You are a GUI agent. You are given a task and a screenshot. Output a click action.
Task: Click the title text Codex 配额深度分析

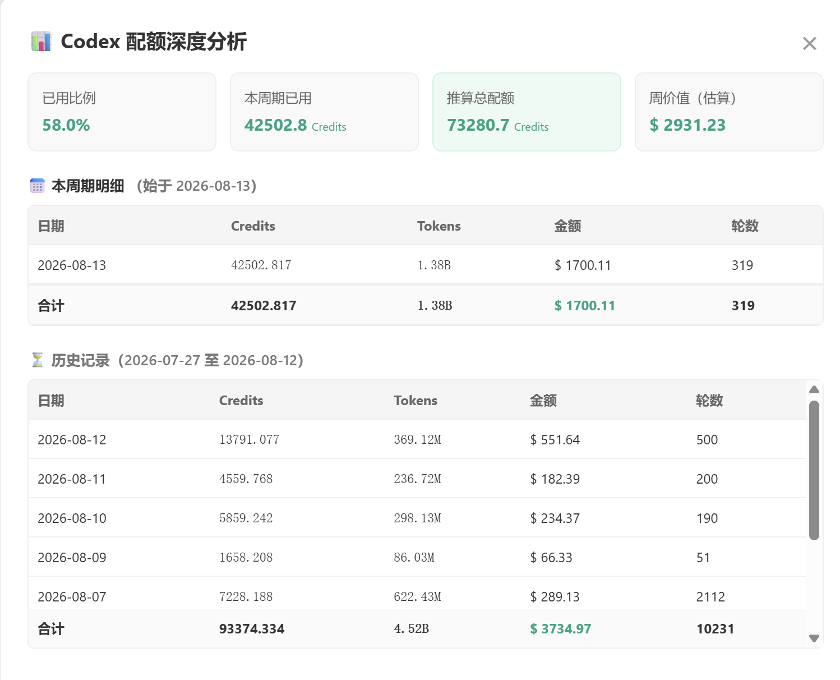click(x=154, y=42)
